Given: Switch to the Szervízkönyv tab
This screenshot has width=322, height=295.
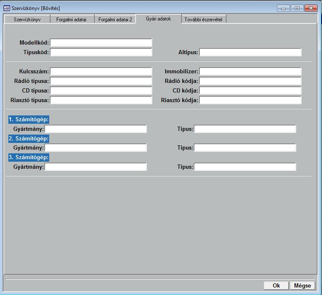Looking at the screenshot, I should click(x=27, y=20).
